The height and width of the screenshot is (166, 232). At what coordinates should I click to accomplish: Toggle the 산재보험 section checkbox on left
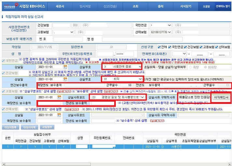click(x=3, y=109)
